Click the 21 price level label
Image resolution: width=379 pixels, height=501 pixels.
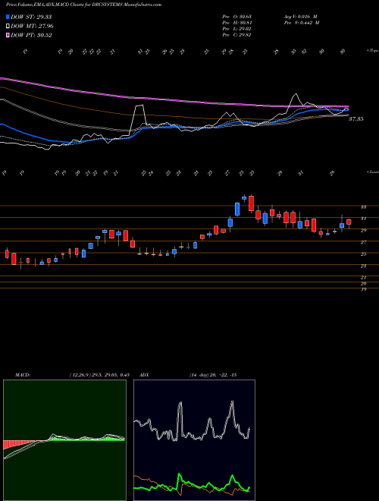pos(363,278)
